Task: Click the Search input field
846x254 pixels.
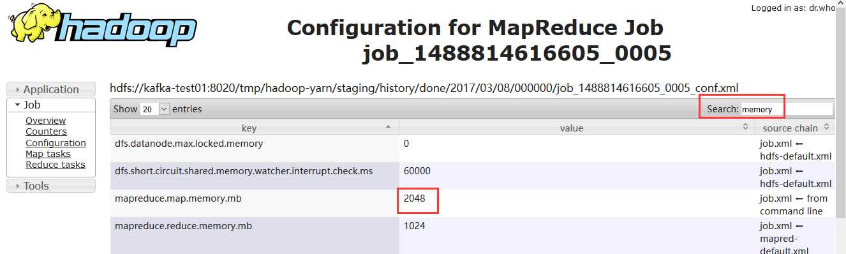Action: [786, 109]
